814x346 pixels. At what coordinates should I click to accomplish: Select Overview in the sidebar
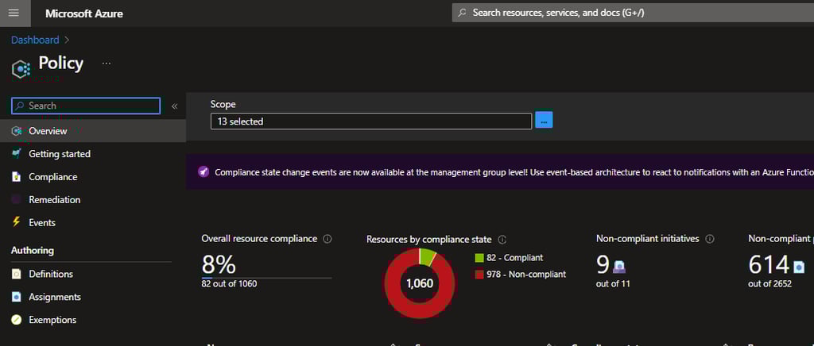pyautogui.click(x=93, y=131)
